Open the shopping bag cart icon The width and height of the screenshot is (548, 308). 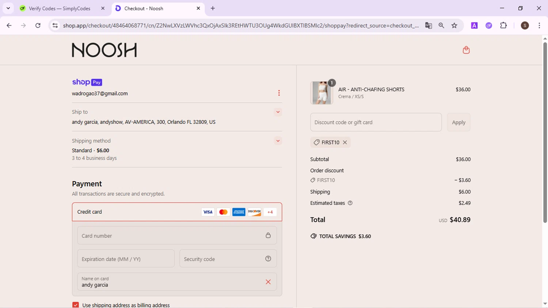[x=466, y=50]
